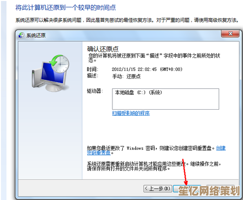Click the page heading 将此计算机还原到一个较早的时间点
The width and height of the screenshot is (243, 200).
[x=66, y=7]
